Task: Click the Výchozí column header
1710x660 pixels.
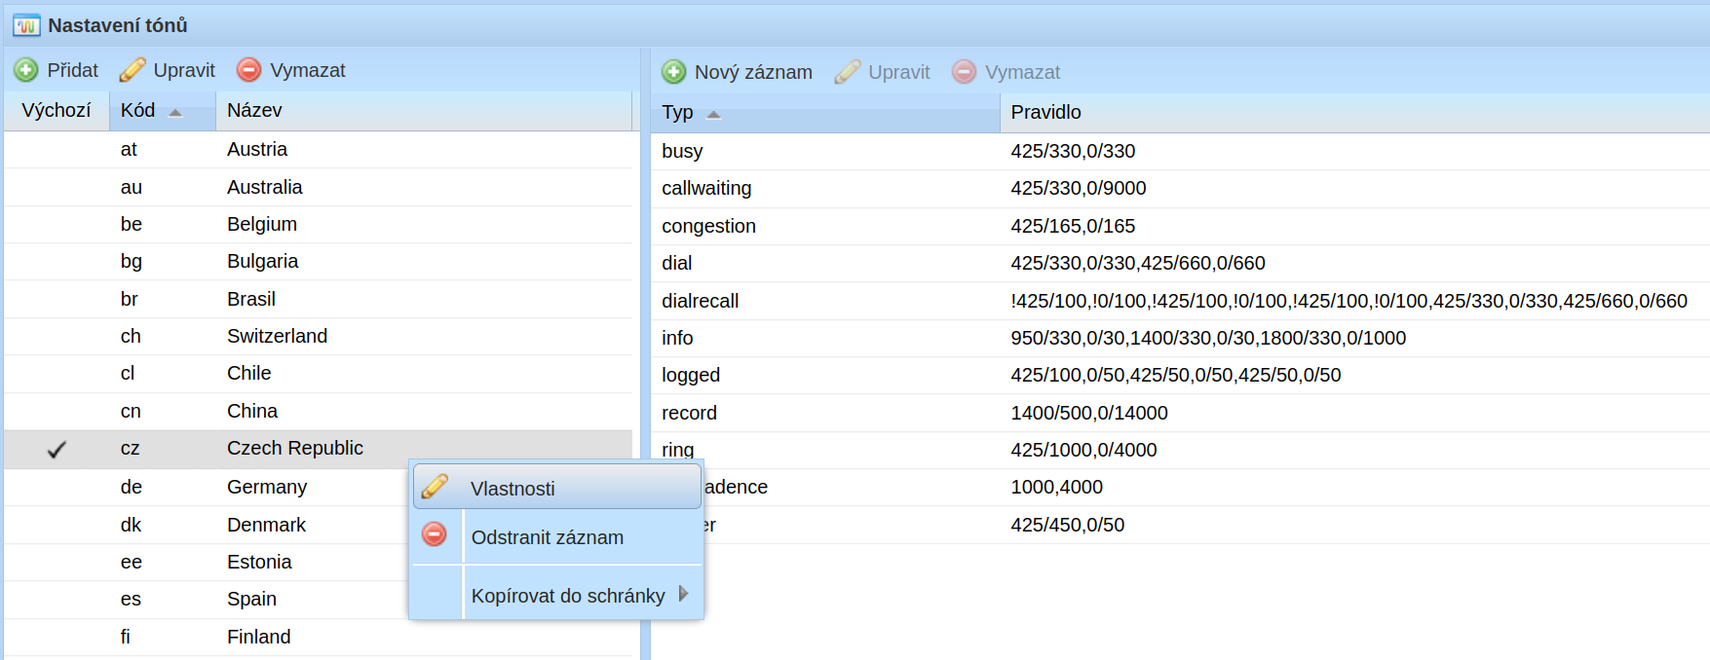Action: click(57, 111)
